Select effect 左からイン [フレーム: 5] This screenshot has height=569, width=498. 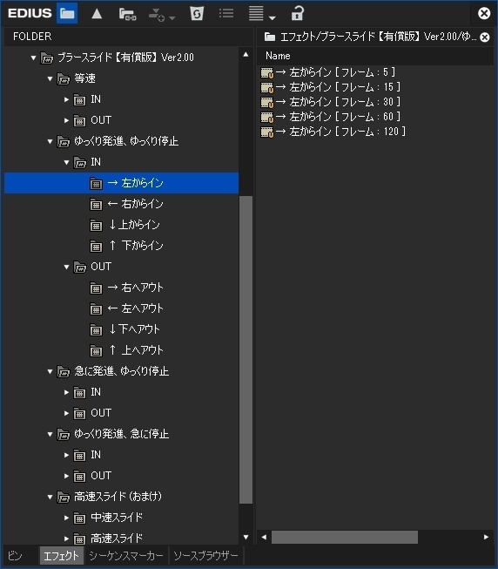click(x=328, y=72)
